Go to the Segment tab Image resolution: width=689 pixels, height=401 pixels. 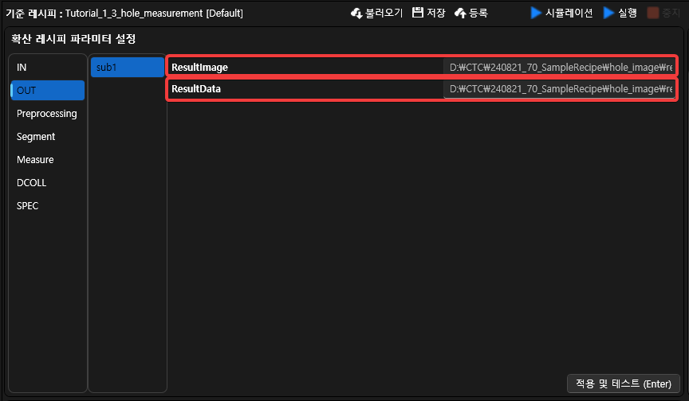click(x=36, y=137)
